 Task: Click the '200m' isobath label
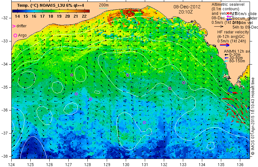pos(104,5)
